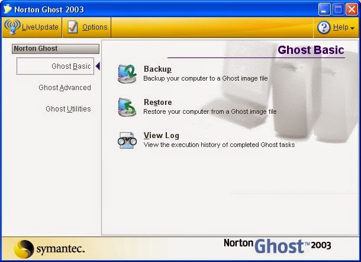Open the View Log heading link
The height and width of the screenshot is (262, 361).
(162, 135)
